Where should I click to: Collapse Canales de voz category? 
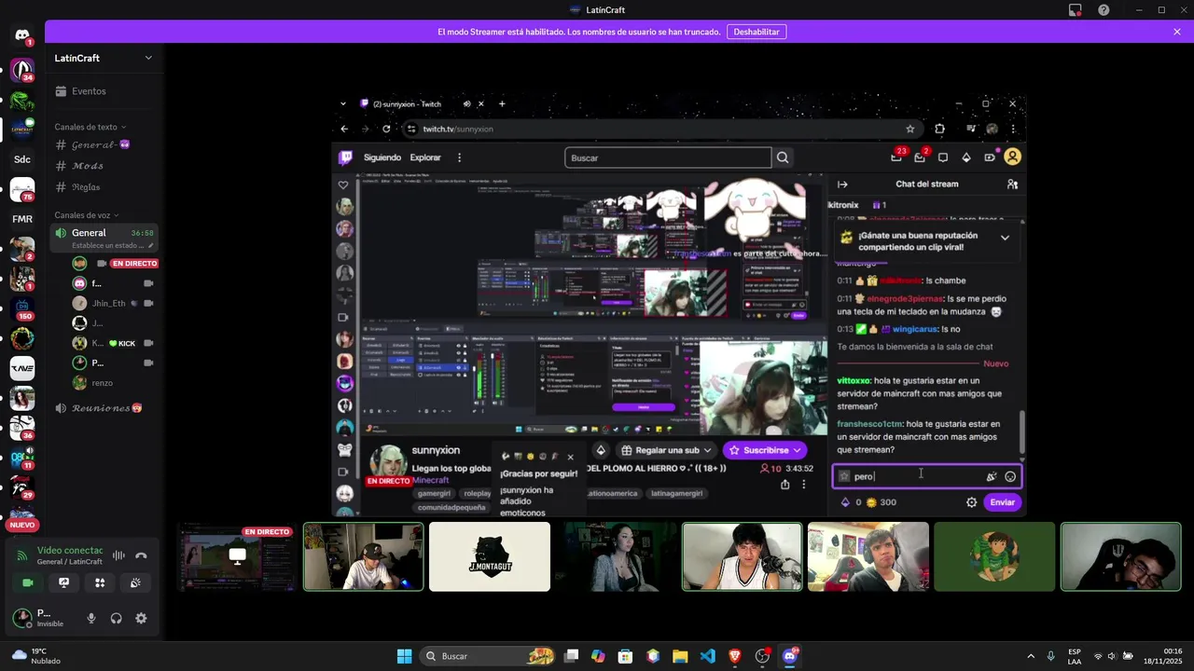pos(87,215)
